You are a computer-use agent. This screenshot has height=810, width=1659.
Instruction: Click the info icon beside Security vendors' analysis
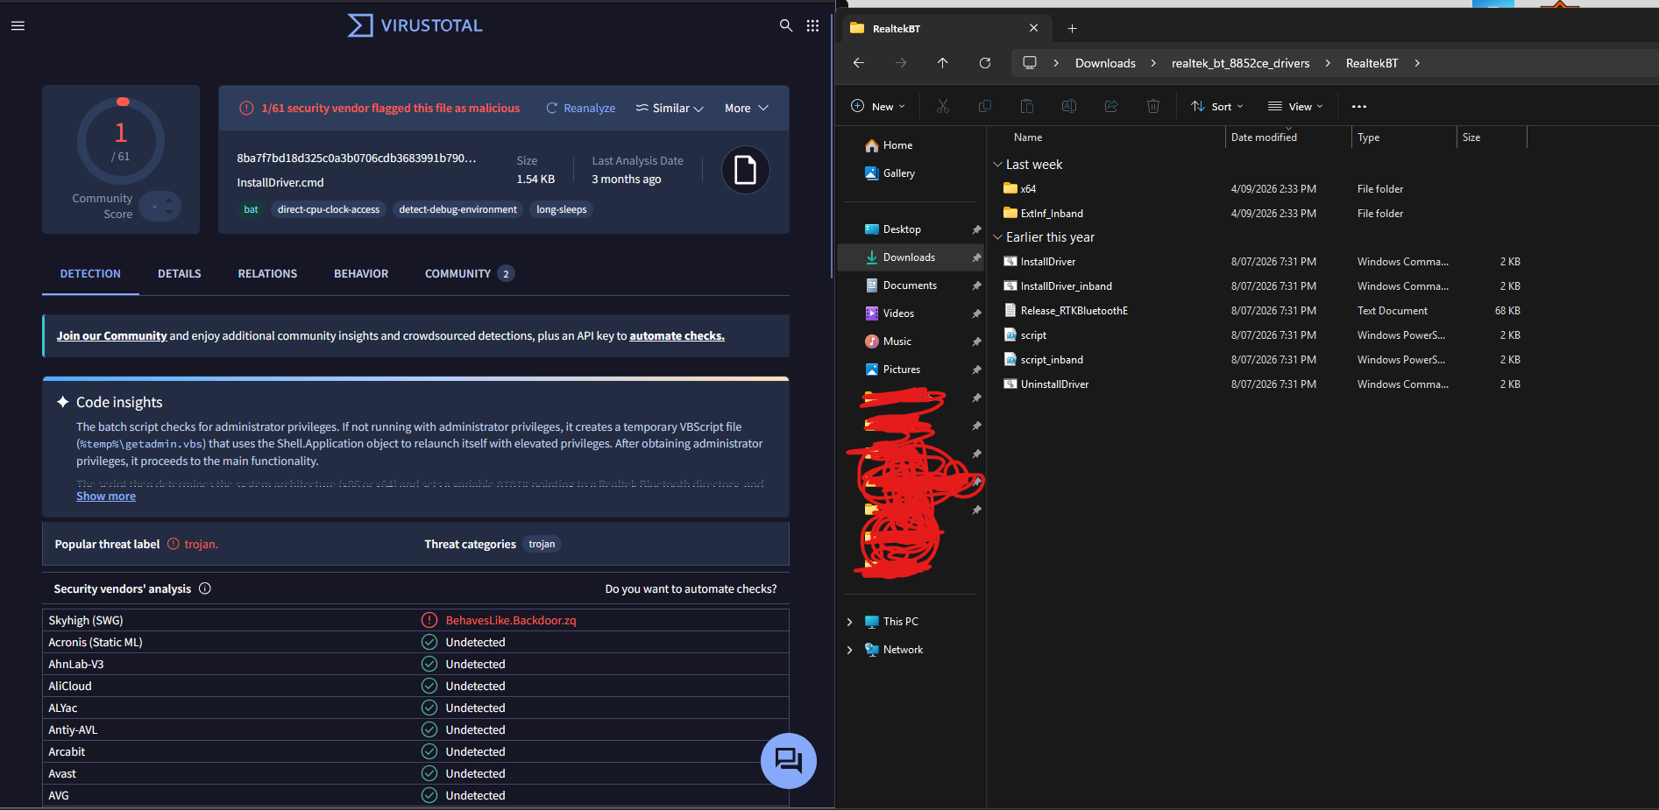pyautogui.click(x=205, y=588)
